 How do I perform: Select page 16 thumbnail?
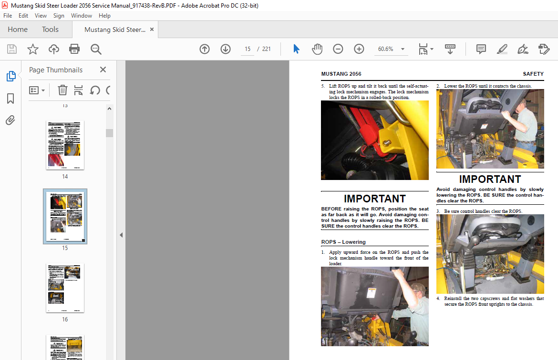[65, 288]
